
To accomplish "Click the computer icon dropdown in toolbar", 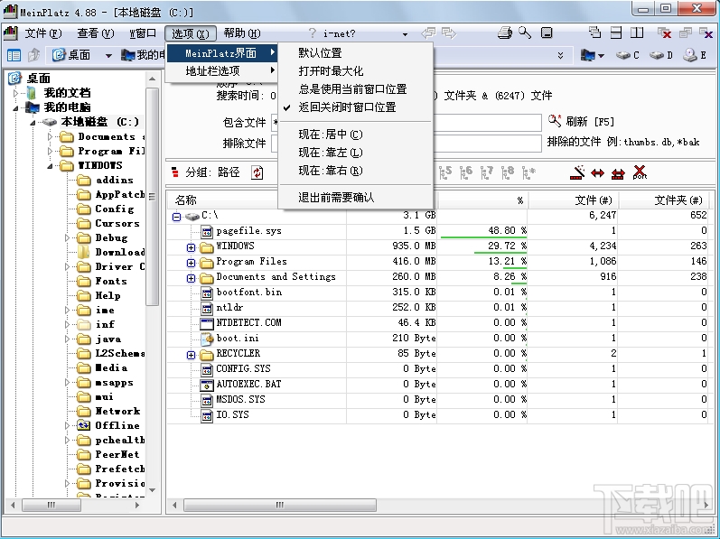I will point(592,55).
